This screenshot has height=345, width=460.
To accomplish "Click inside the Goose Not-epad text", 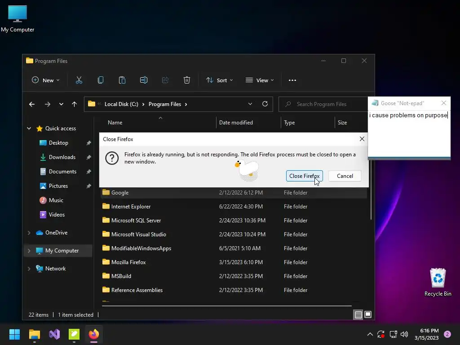I will point(409,134).
